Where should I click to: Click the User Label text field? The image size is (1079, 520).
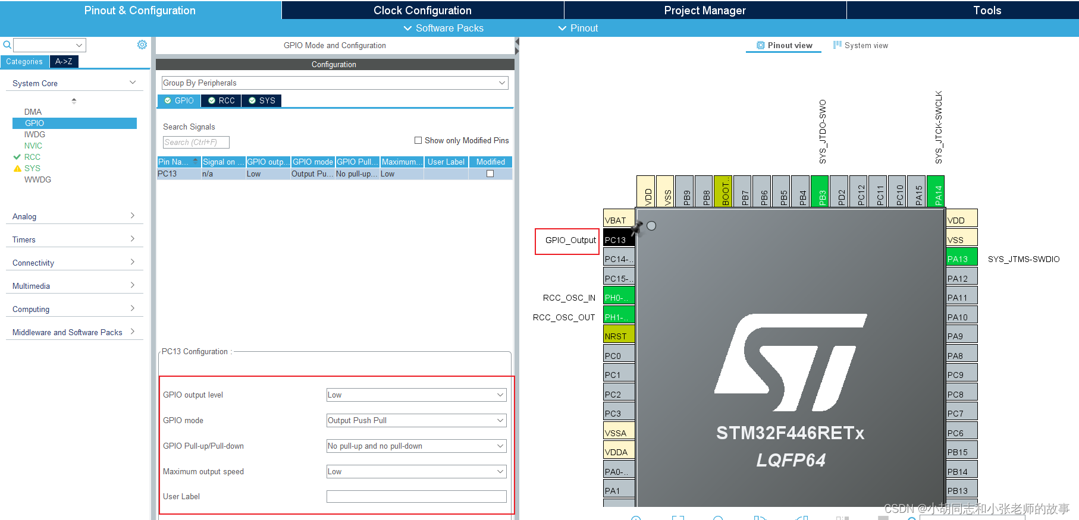coord(416,496)
